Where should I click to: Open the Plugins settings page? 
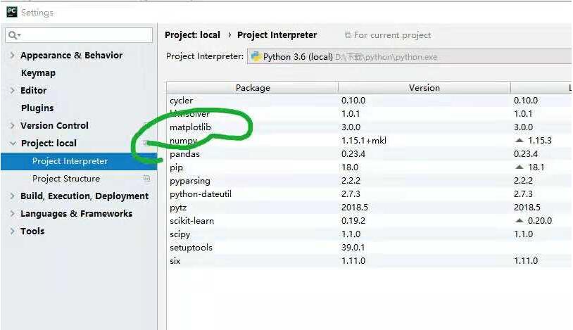pos(37,108)
